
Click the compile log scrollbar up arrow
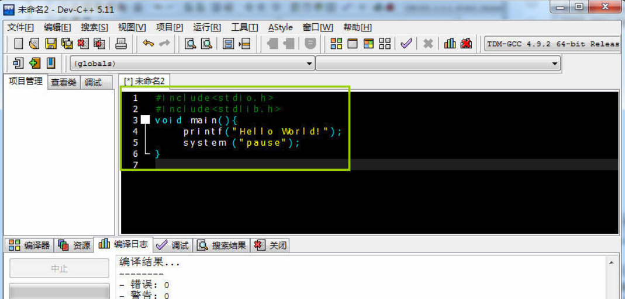612,262
